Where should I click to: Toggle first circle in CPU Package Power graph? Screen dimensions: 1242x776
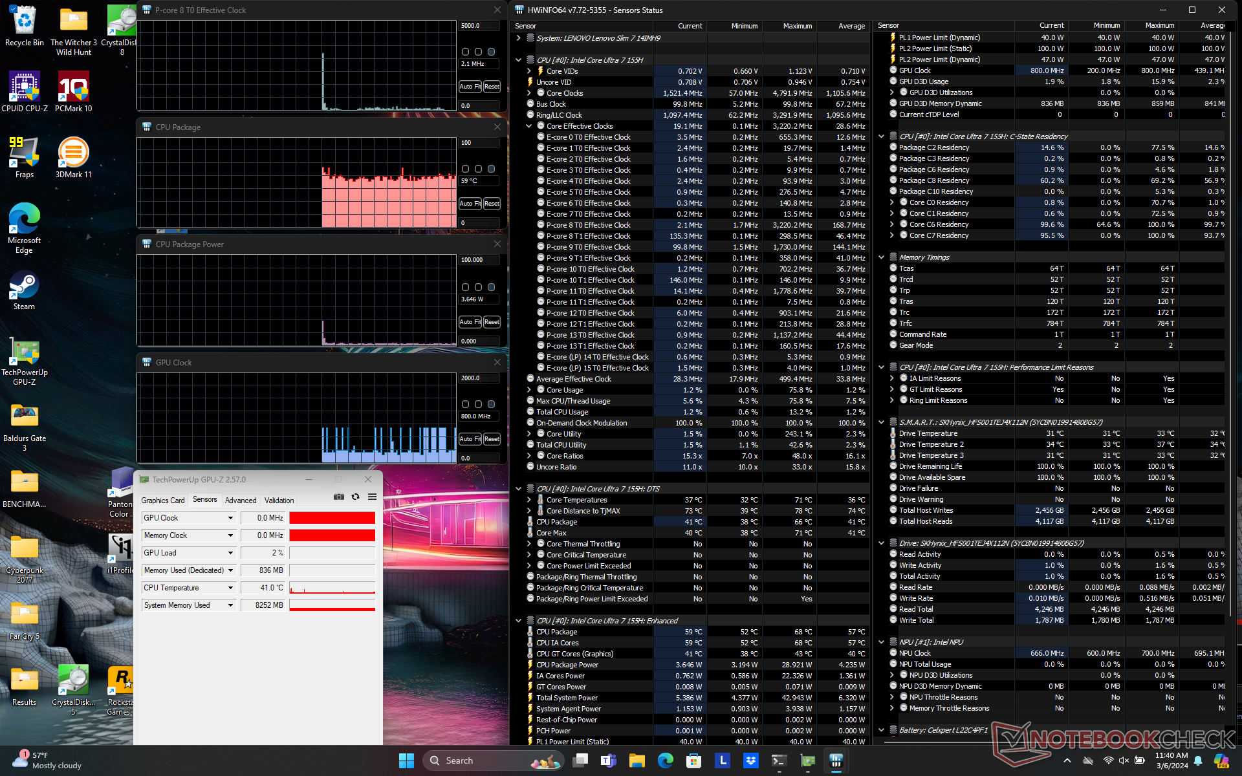pyautogui.click(x=465, y=287)
